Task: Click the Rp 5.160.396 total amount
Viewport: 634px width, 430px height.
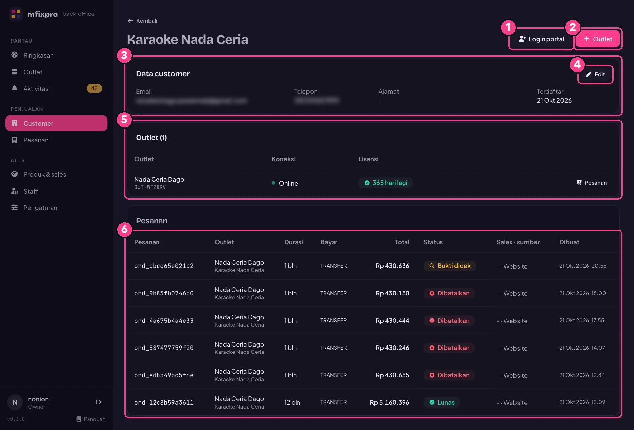Action: [x=390, y=402]
